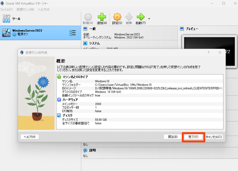Screen dimensions: 238x171
Task: Select the プロセッサー数 row
Action: 140,108
